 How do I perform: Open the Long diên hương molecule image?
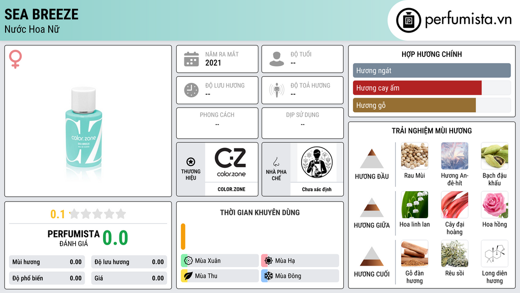pos(495,254)
